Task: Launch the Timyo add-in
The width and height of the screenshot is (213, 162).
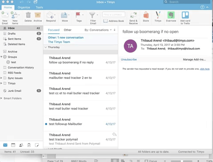Action: coord(158,17)
